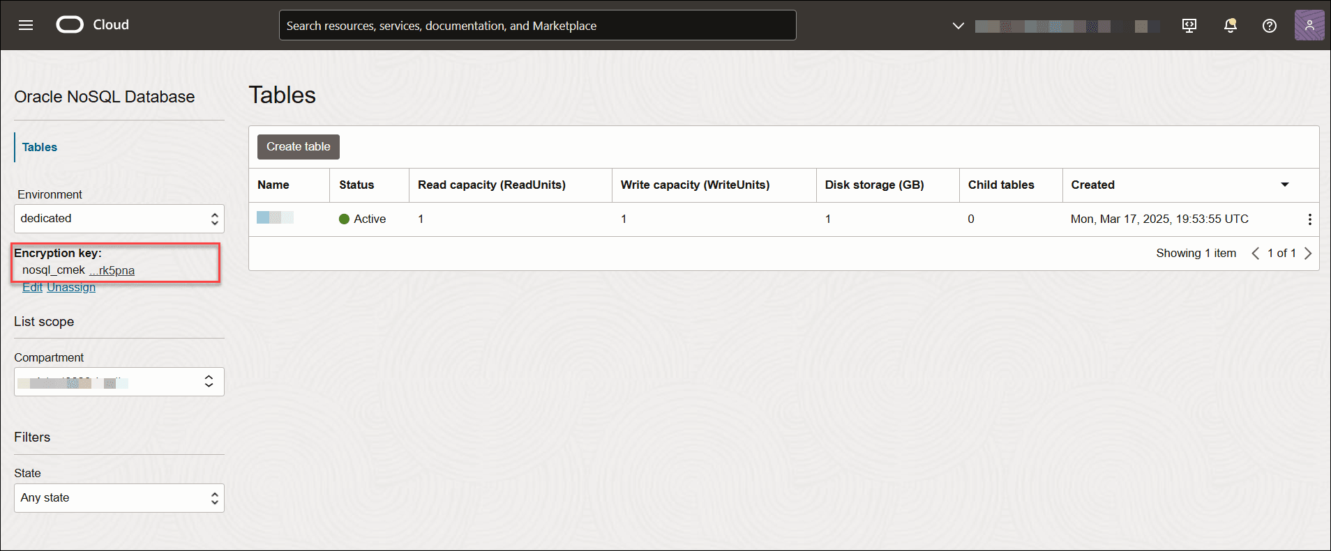Image resolution: width=1331 pixels, height=551 pixels.
Task: Click the 1 of 1 page indicator
Action: (1281, 254)
